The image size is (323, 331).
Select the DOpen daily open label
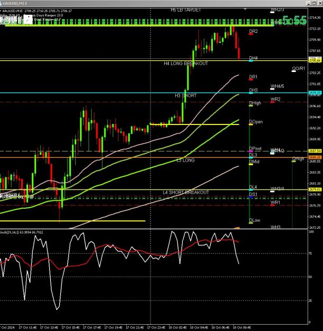point(256,122)
